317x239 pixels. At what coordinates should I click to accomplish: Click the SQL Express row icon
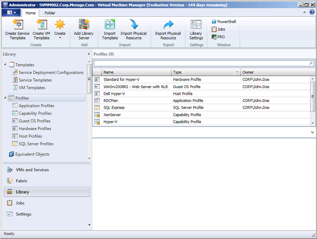(x=97, y=108)
